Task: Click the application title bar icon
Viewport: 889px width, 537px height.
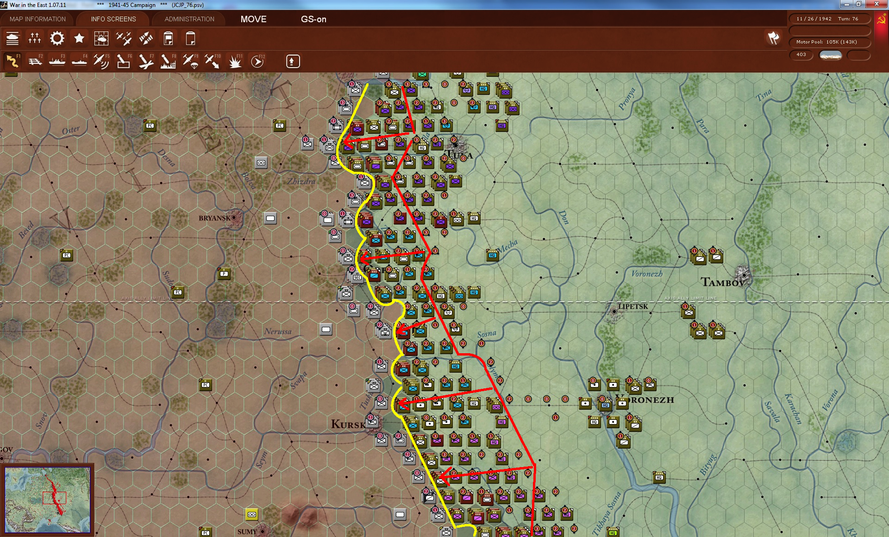Action: [x=4, y=5]
